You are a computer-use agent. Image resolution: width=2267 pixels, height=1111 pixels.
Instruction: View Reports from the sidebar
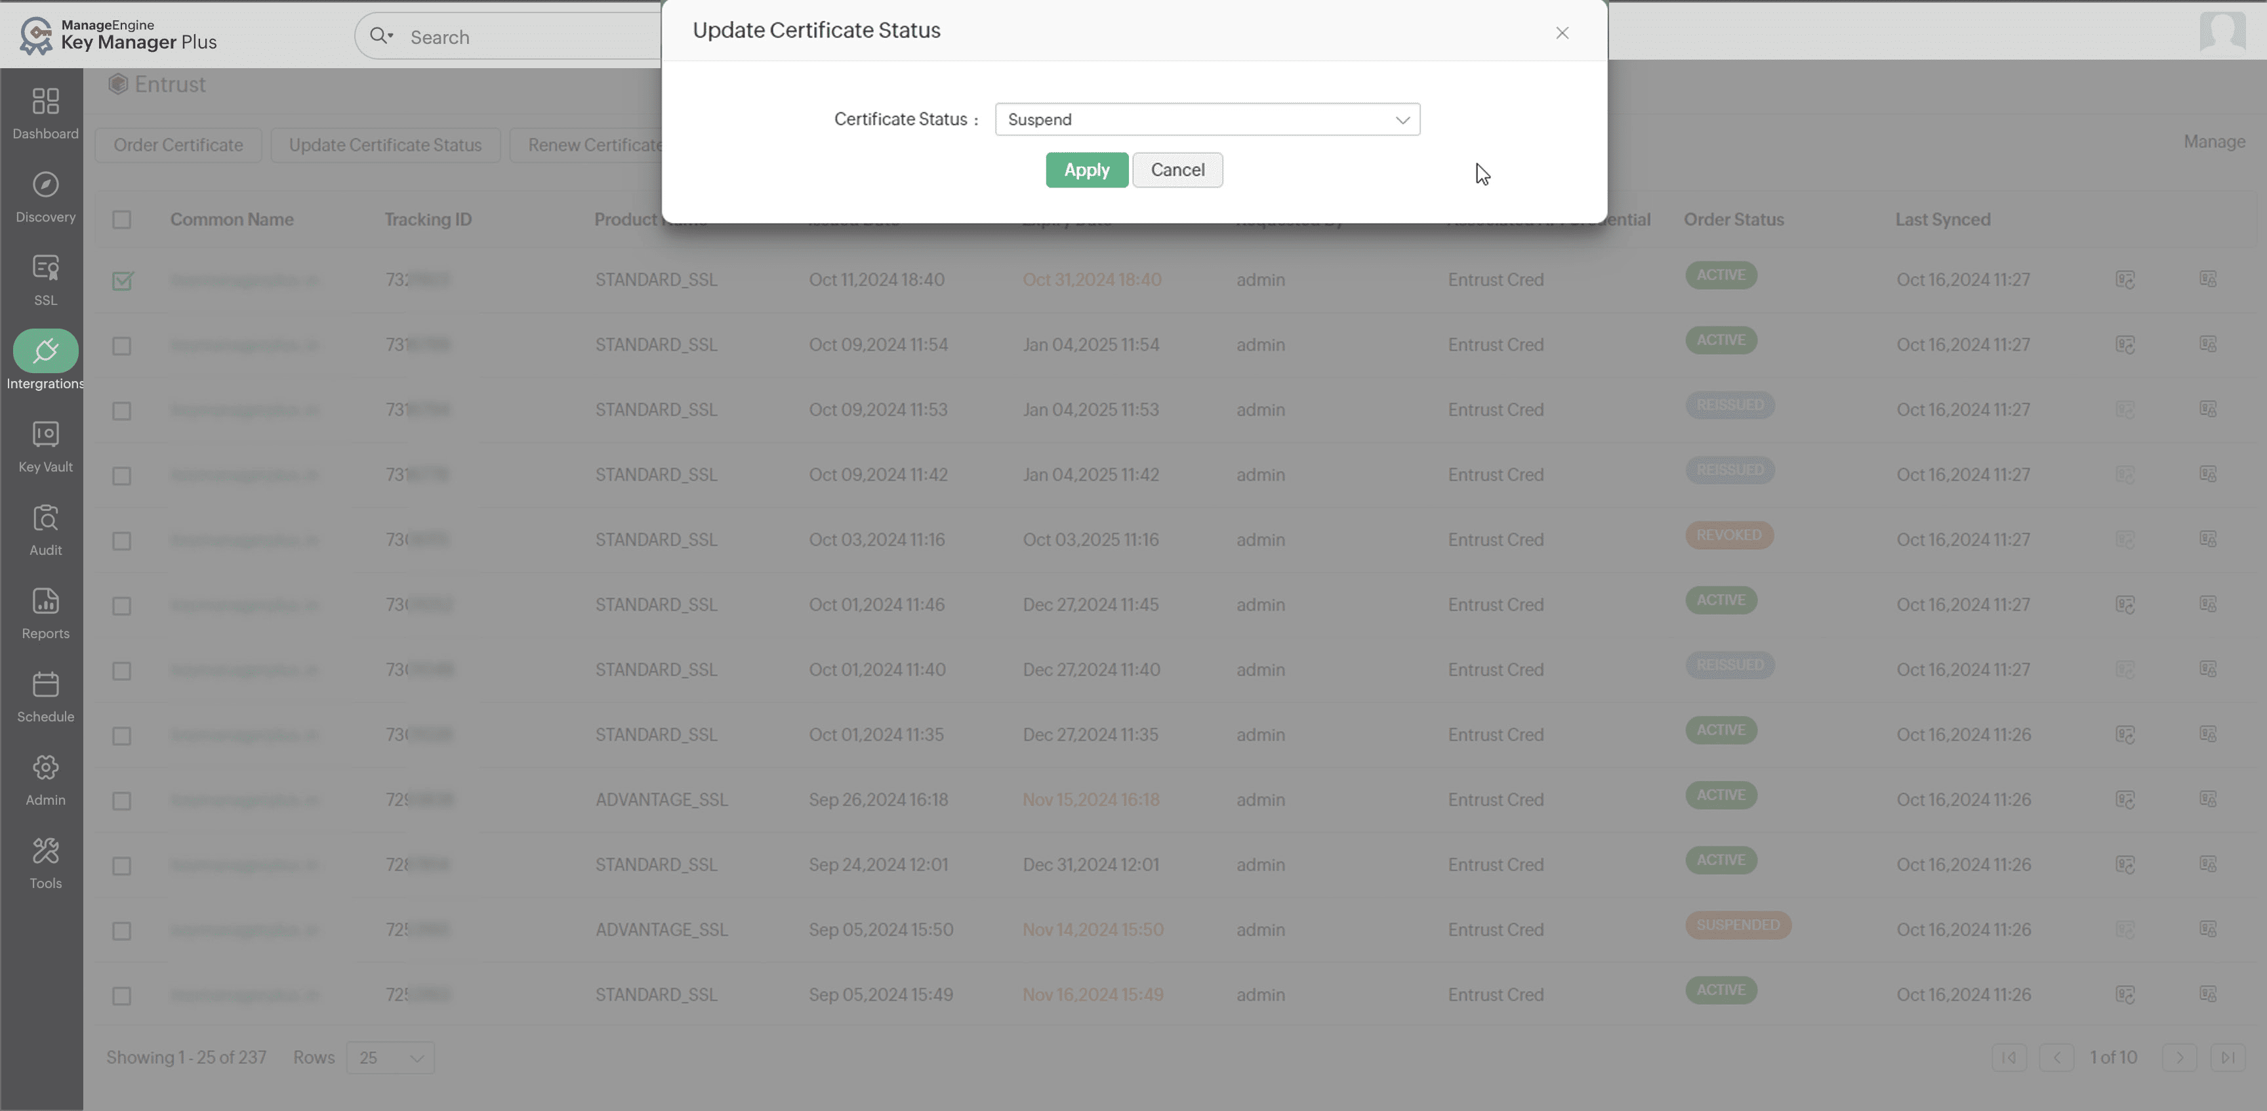(x=45, y=613)
